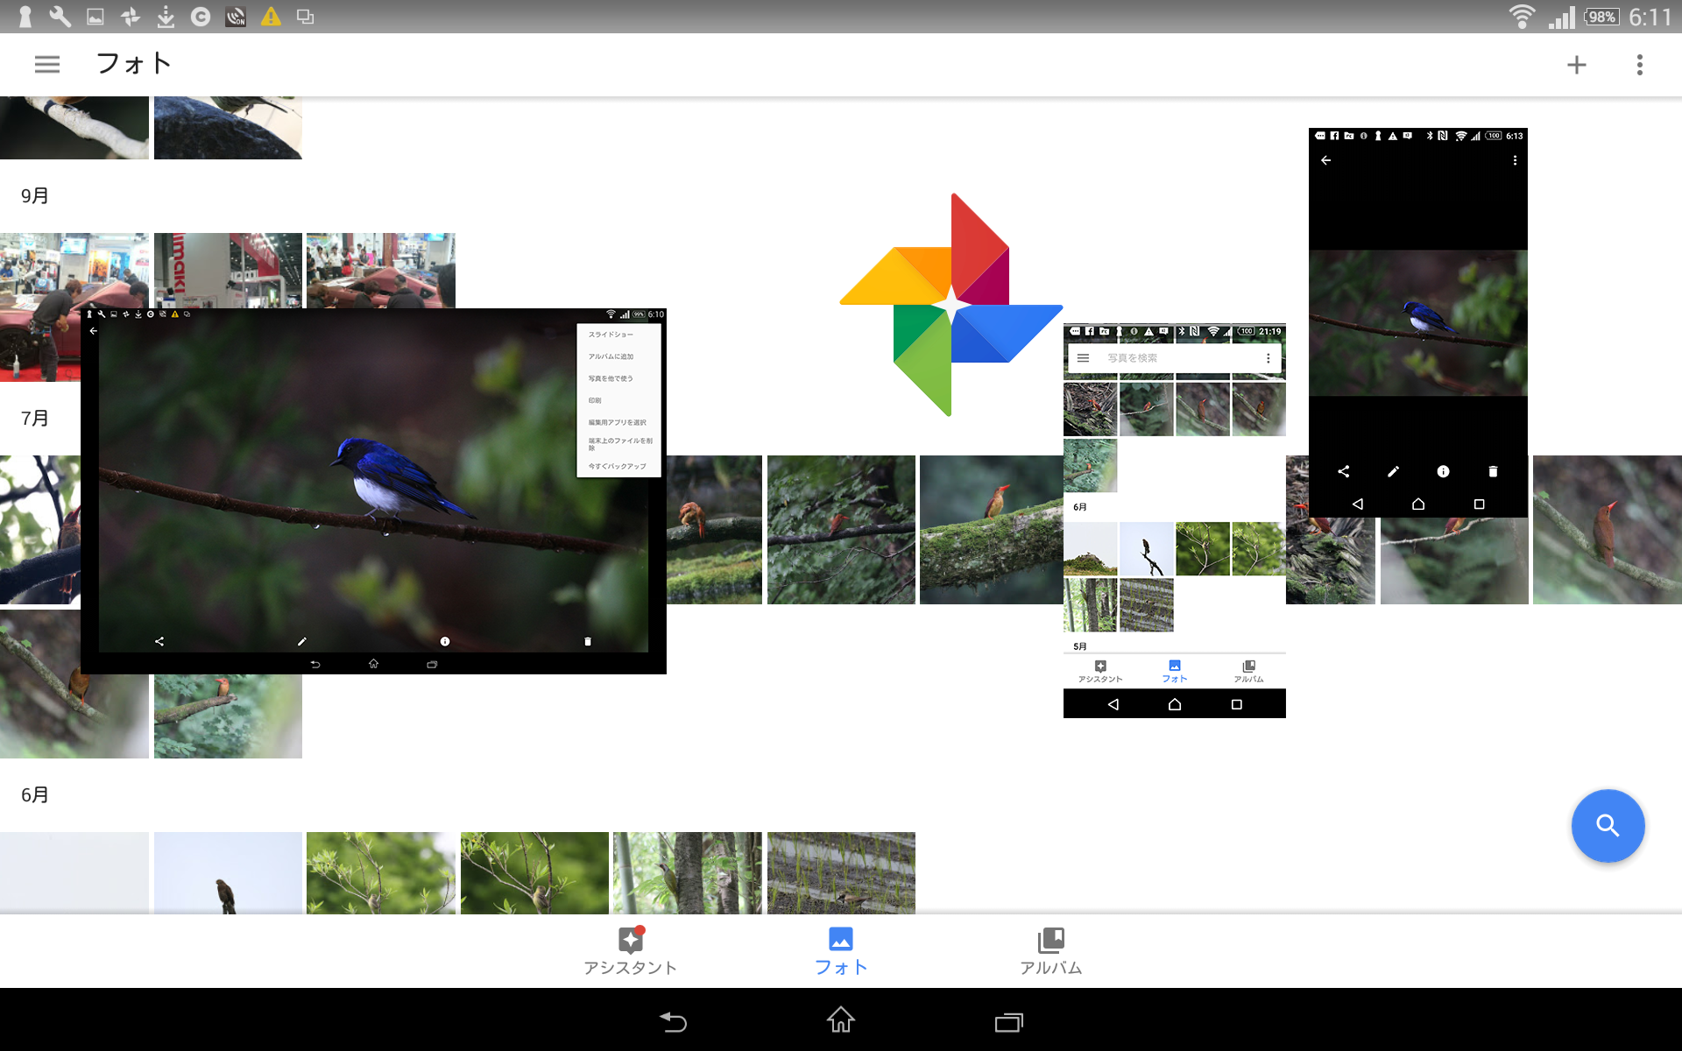The image size is (1682, 1051).
Task: Open red bird on mossy log thumbnail
Action: click(x=991, y=530)
